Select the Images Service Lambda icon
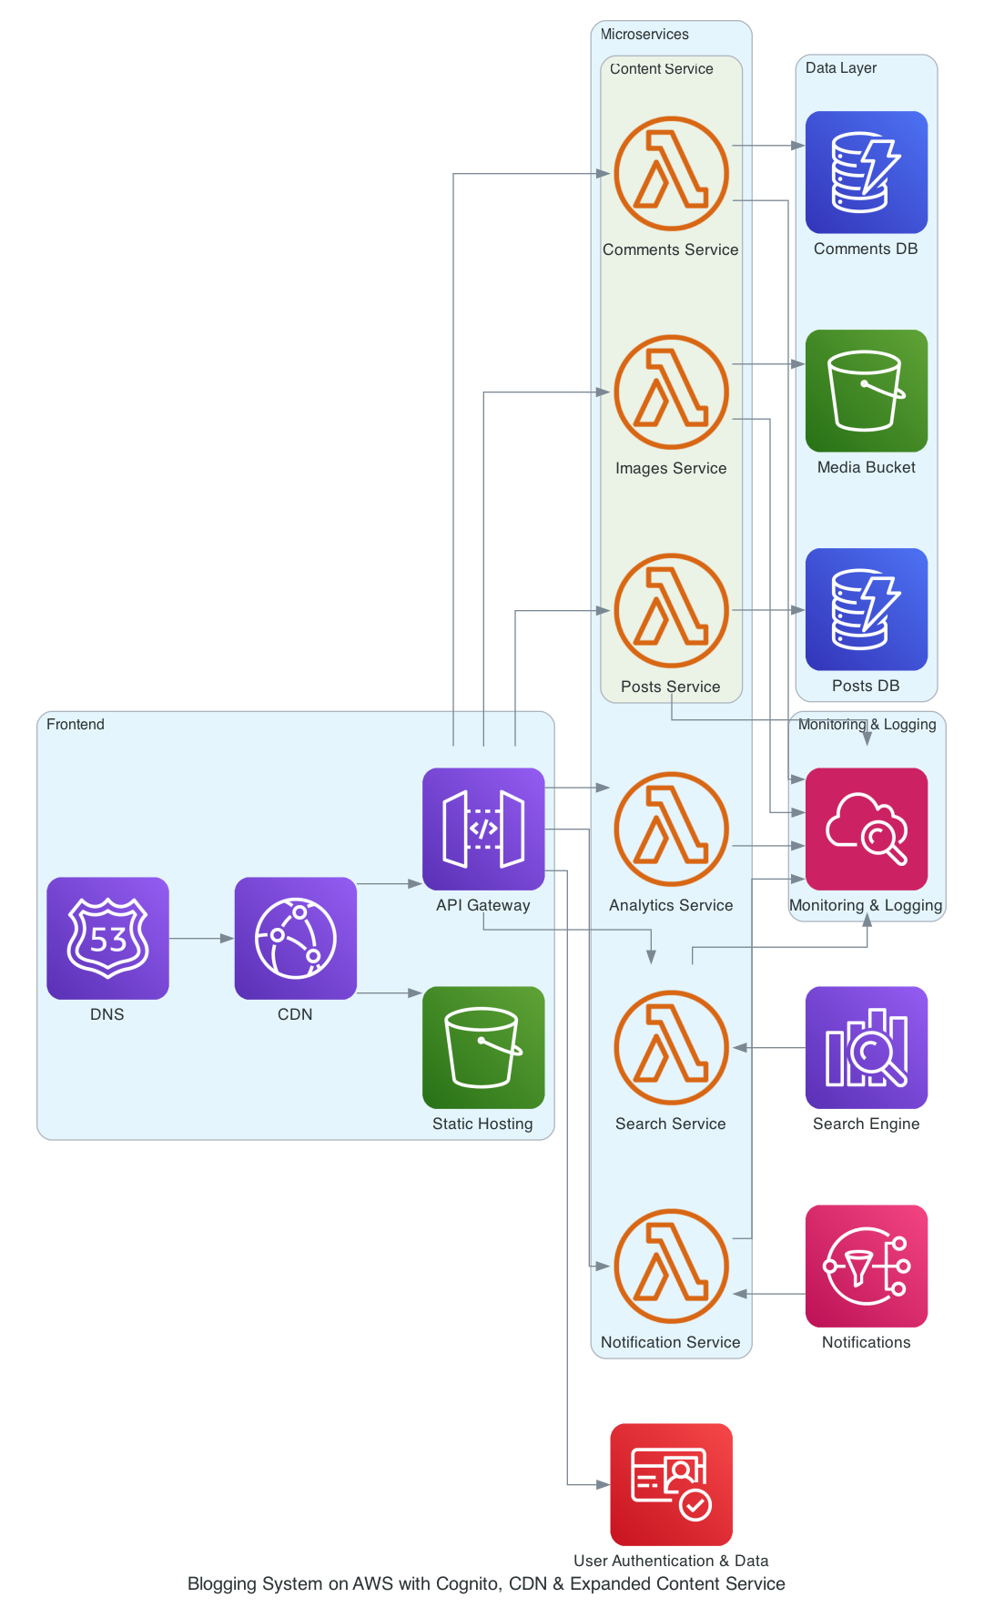984x1618 pixels. click(x=671, y=392)
